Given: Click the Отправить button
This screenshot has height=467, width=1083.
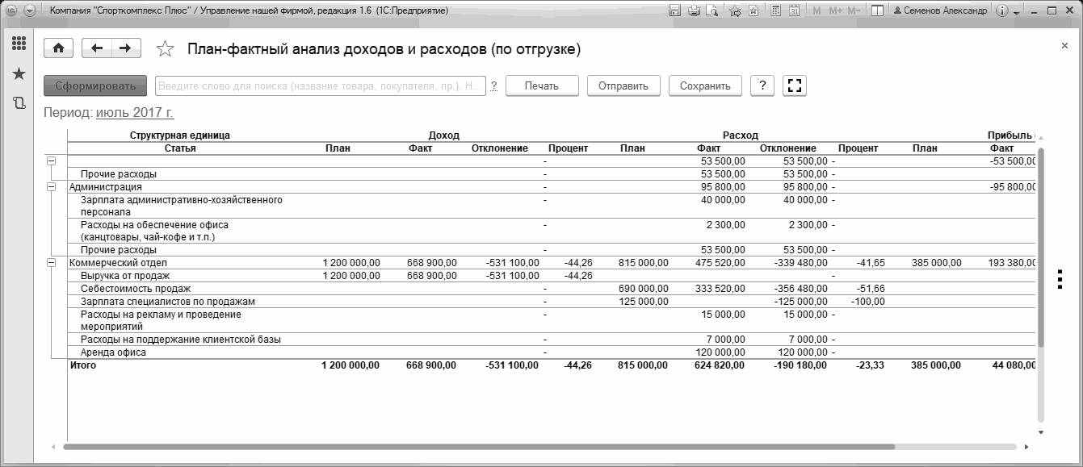Looking at the screenshot, I should coord(623,85).
